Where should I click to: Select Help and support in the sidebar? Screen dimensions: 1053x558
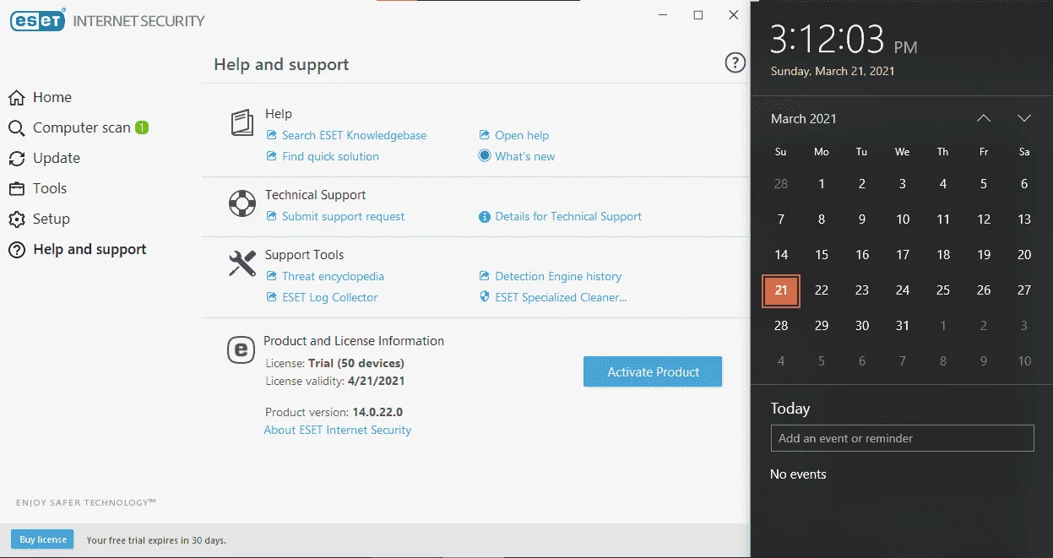(x=90, y=250)
